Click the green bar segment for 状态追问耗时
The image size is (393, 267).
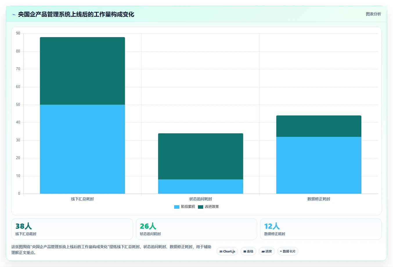click(201, 156)
